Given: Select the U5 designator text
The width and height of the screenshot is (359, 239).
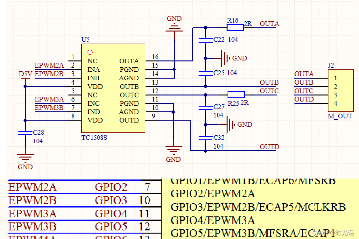Looking at the screenshot, I should coord(85,39).
